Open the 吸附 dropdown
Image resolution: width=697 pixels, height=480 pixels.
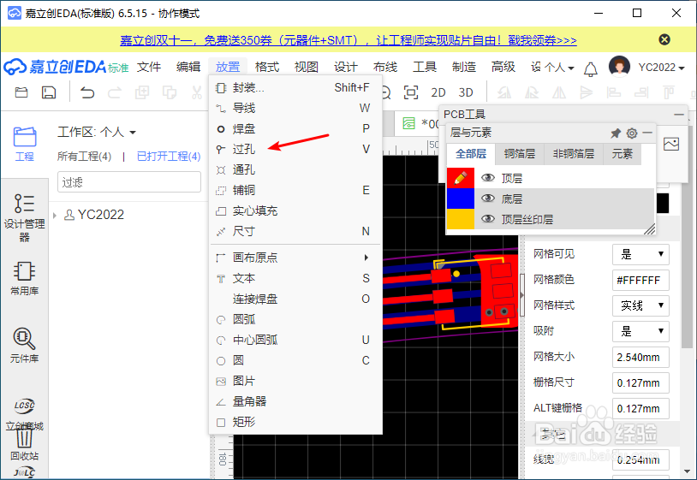pyautogui.click(x=640, y=331)
